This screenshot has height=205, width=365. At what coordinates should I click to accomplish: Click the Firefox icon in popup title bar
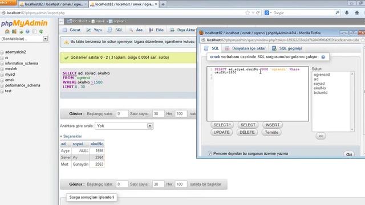201,33
